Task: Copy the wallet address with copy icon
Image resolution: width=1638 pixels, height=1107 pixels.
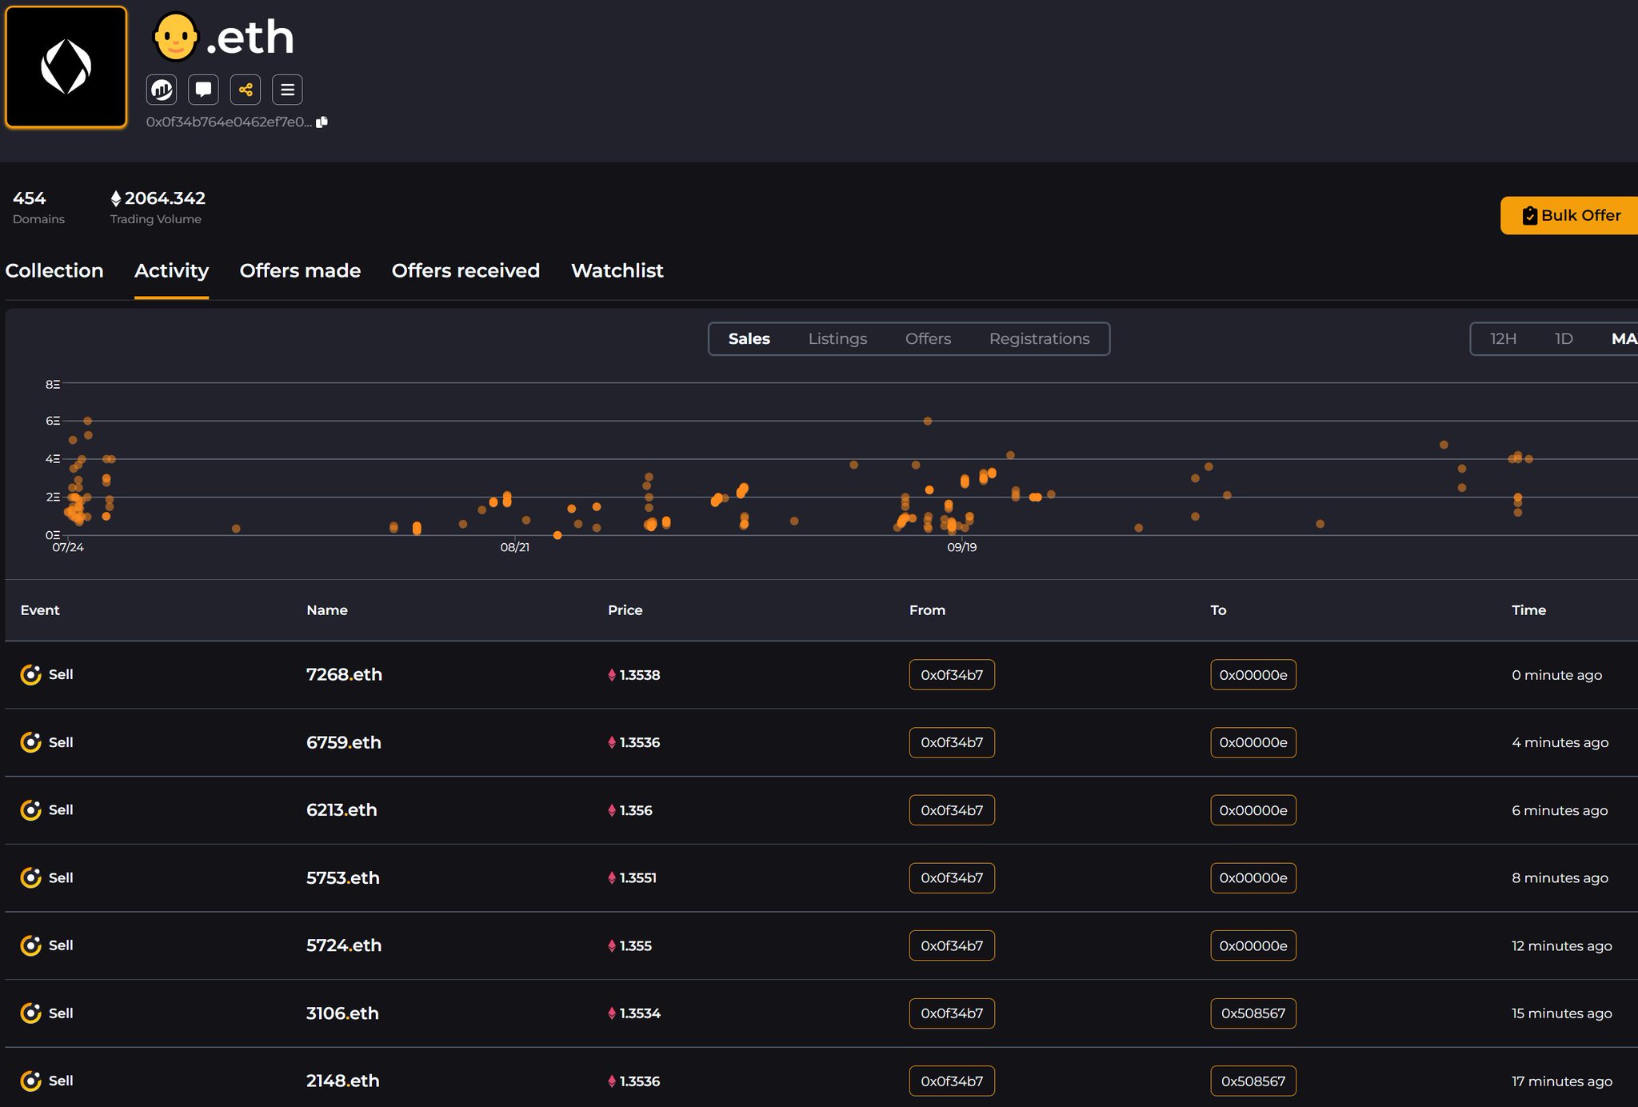Action: tap(322, 122)
